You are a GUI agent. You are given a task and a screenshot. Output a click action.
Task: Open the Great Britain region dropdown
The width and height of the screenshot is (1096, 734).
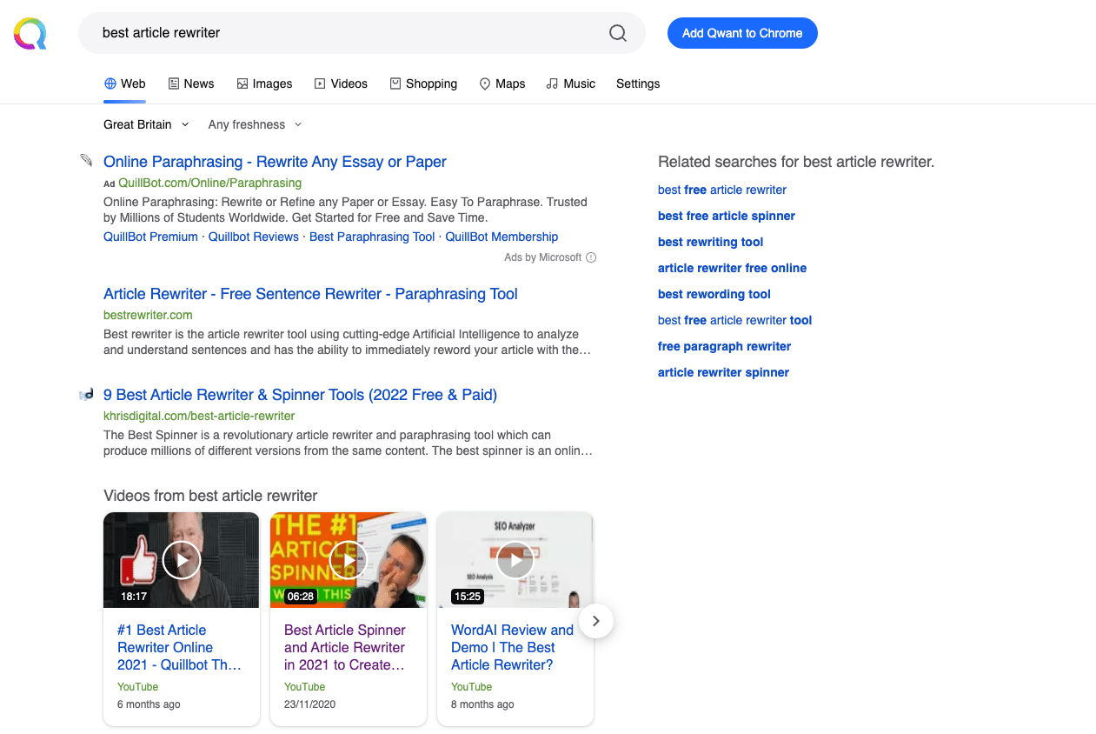tap(145, 124)
